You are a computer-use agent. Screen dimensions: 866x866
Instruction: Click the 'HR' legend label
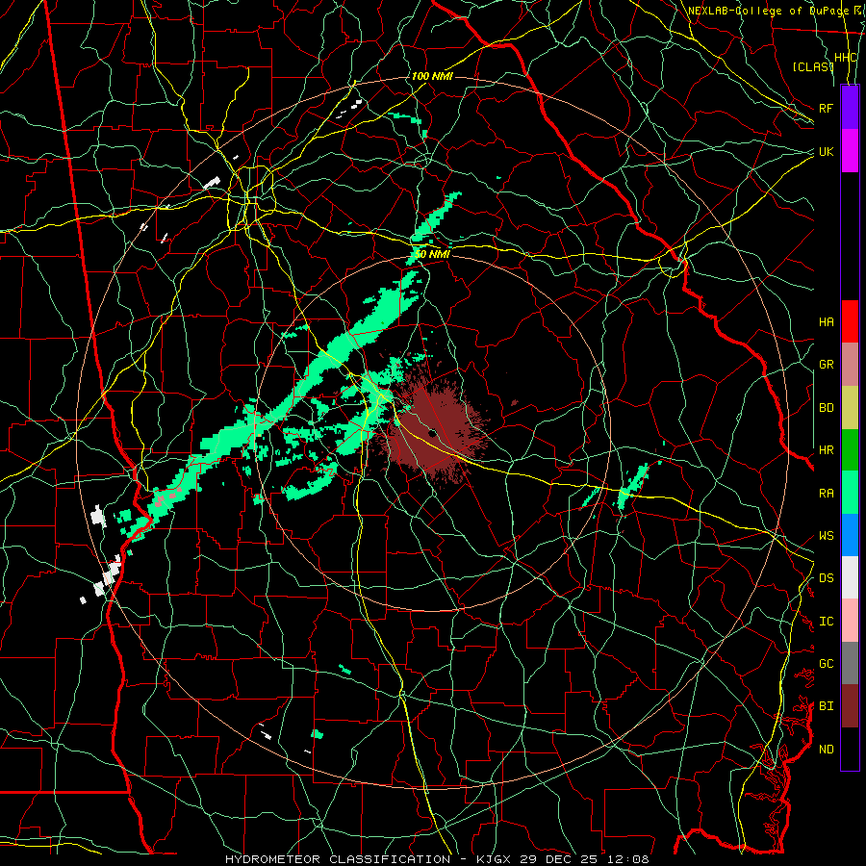tap(826, 450)
